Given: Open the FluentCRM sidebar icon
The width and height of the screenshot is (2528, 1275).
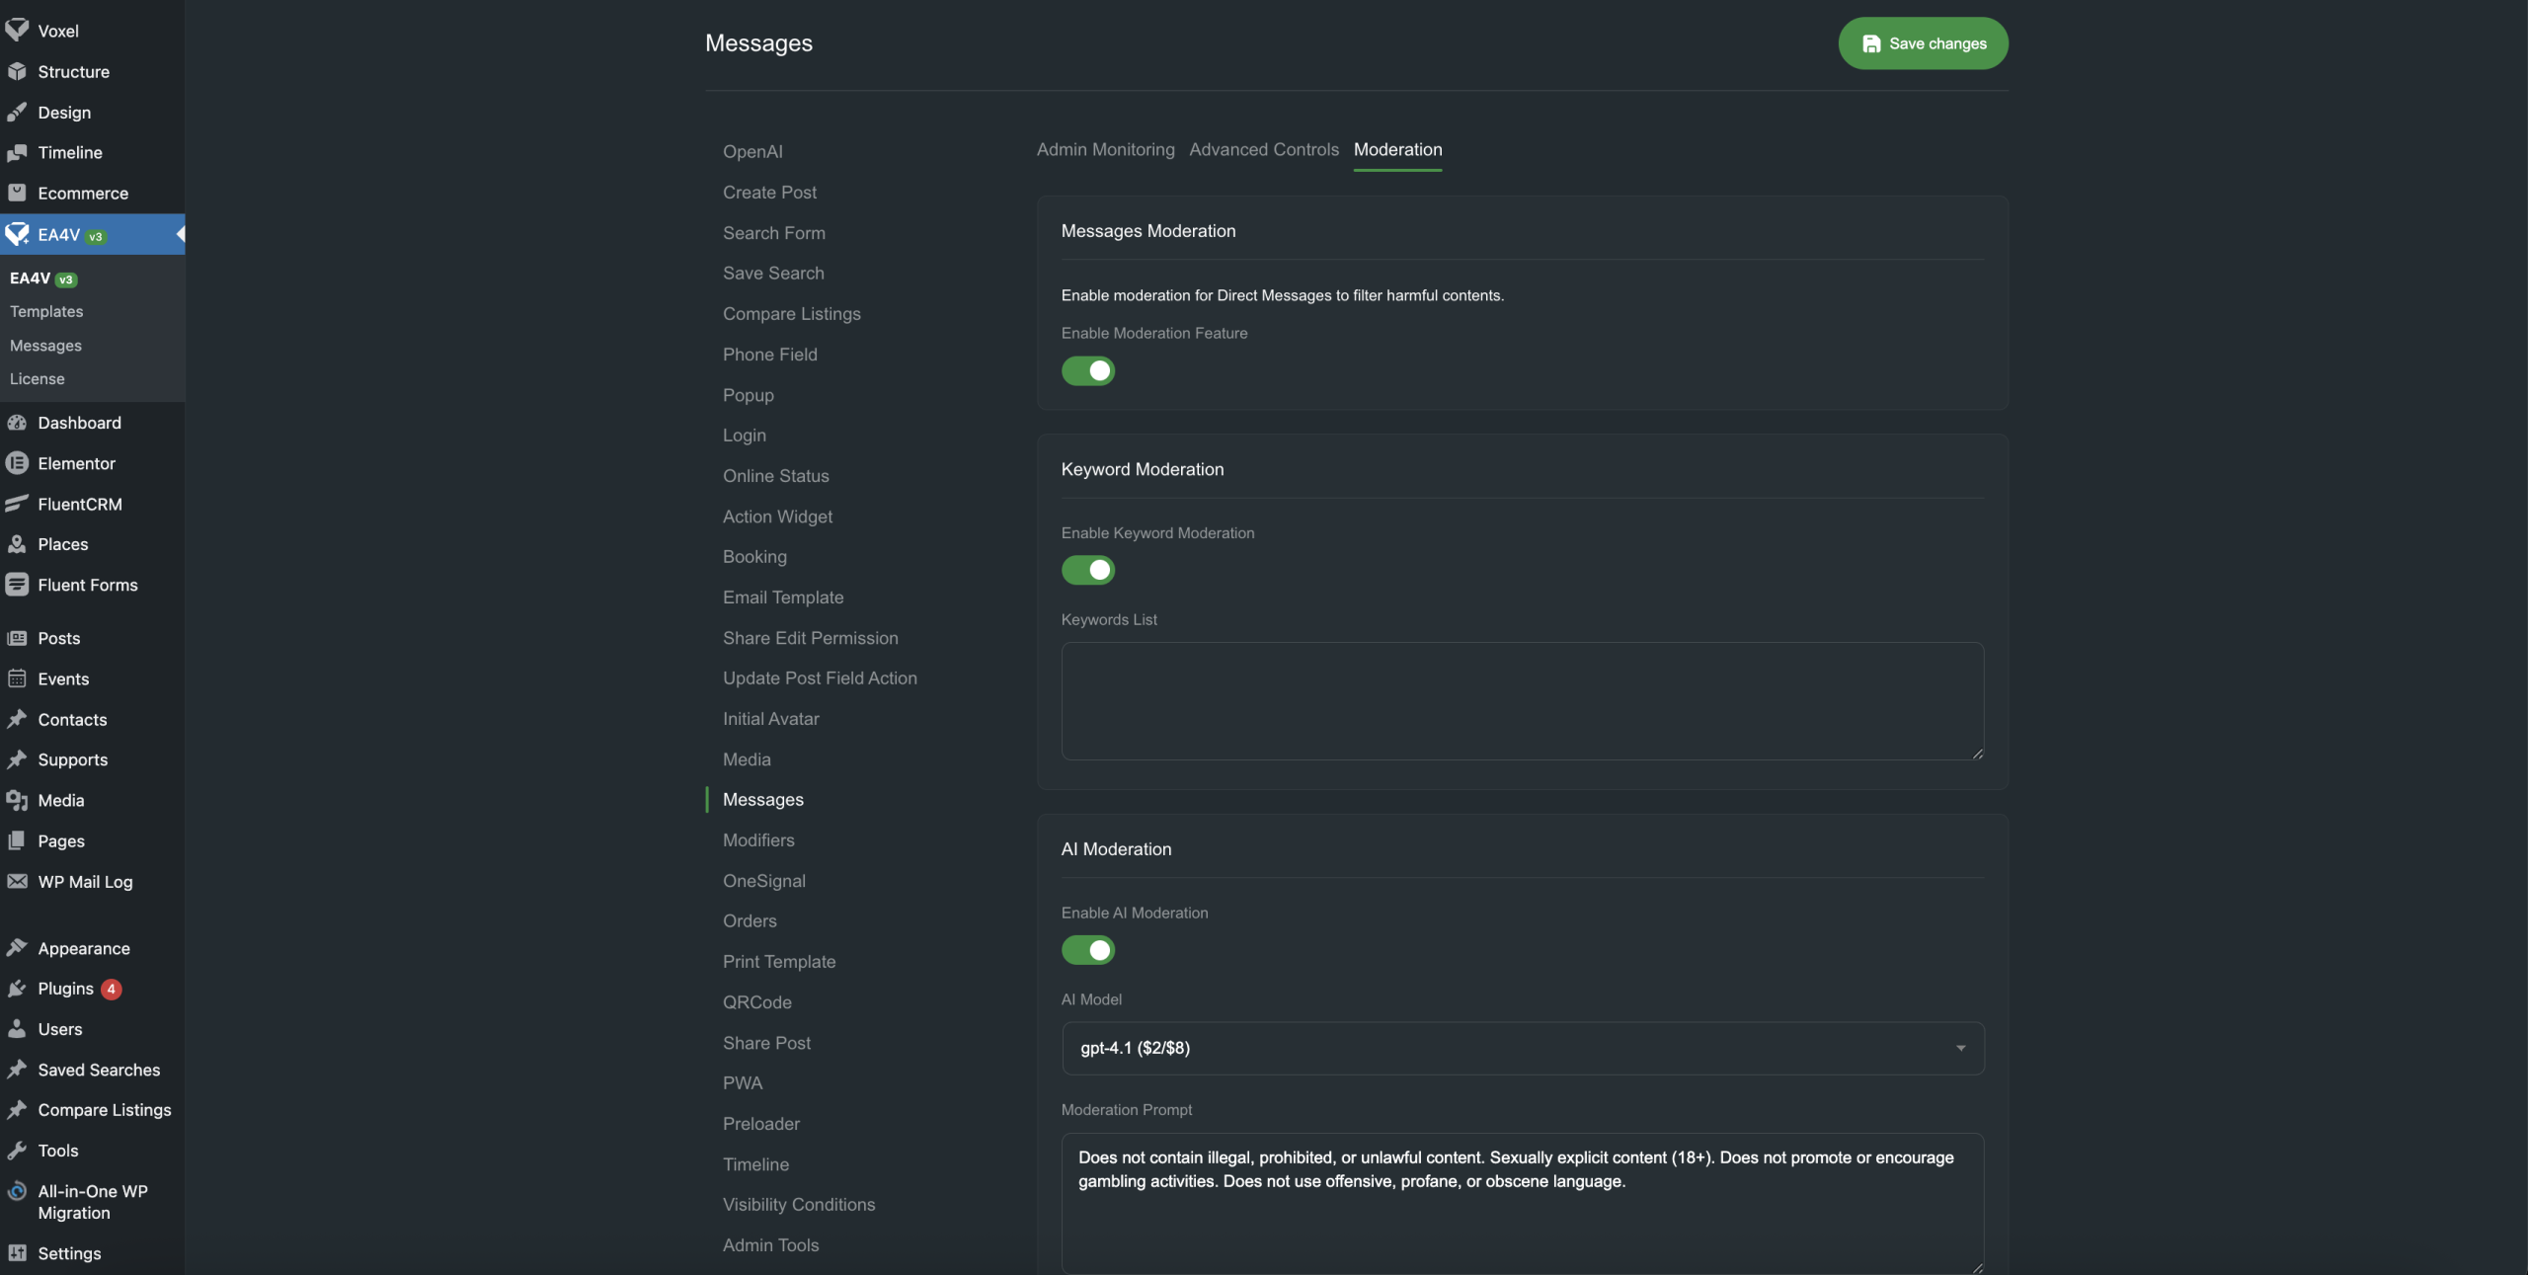Looking at the screenshot, I should (17, 504).
